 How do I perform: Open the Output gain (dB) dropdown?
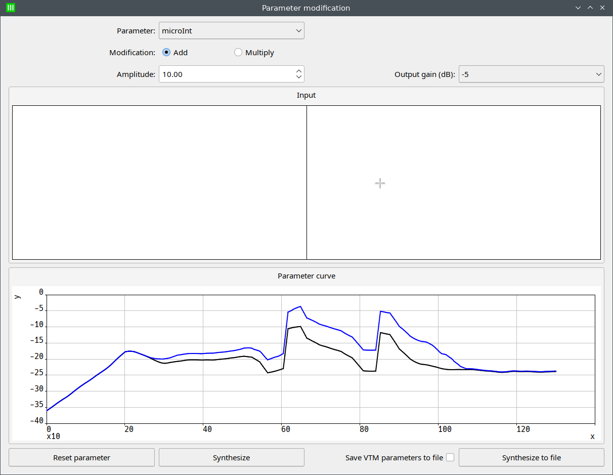coord(532,74)
